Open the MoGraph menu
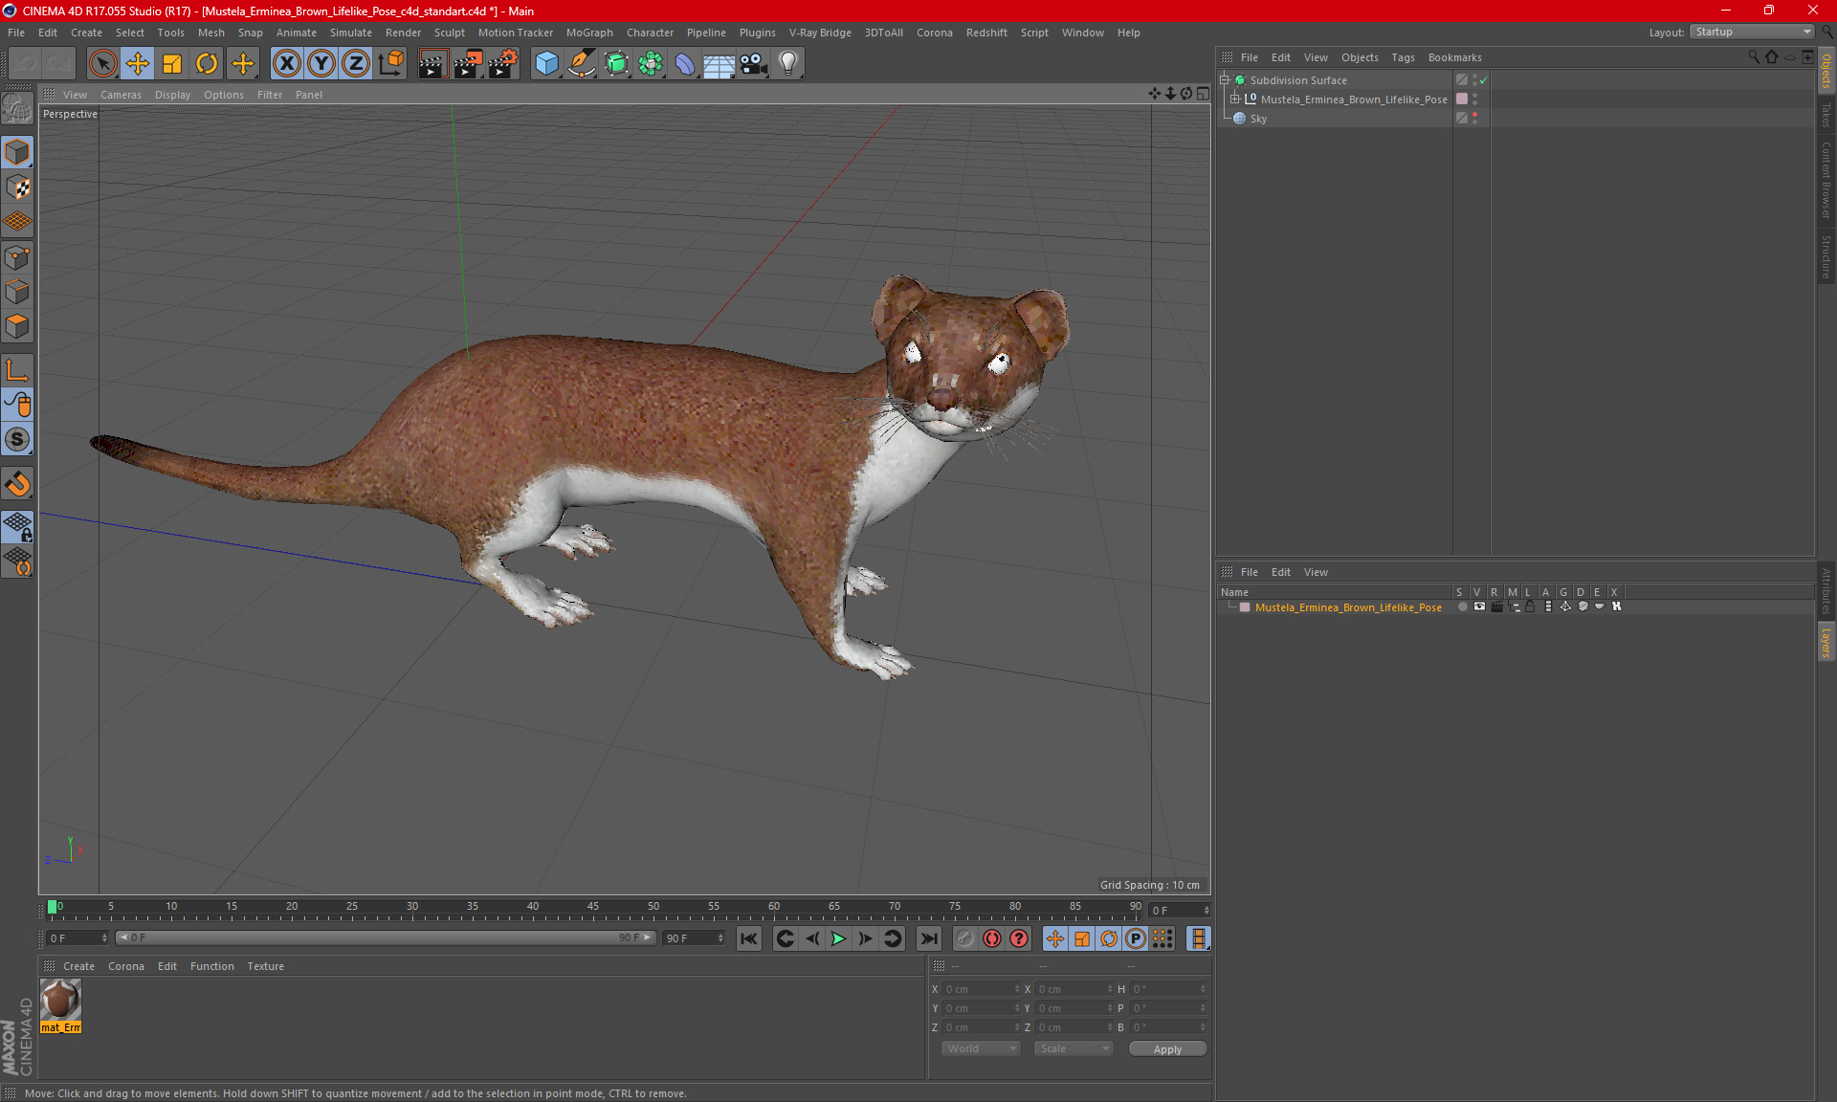Image resolution: width=1837 pixels, height=1102 pixels. [589, 33]
